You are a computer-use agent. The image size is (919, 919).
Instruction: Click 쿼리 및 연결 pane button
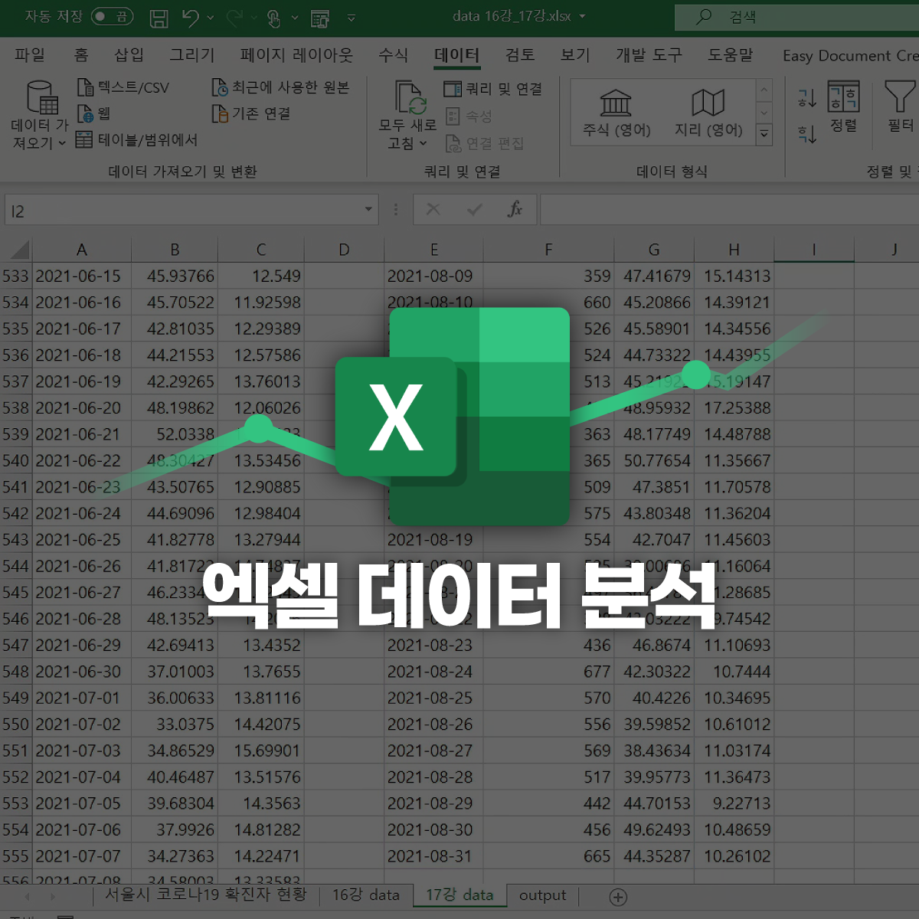(493, 89)
